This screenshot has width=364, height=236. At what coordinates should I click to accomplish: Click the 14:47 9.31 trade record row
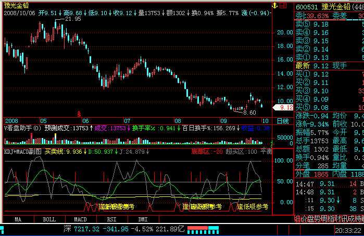pos(330,184)
